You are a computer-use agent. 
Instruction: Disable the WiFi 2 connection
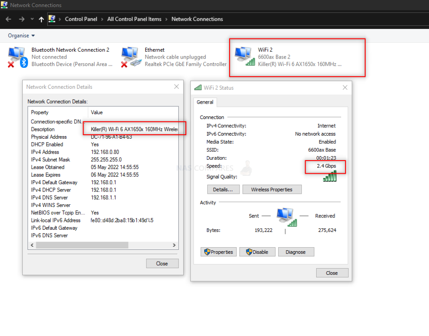click(257, 252)
